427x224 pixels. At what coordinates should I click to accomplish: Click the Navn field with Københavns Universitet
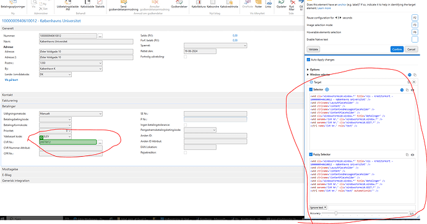(x=86, y=41)
